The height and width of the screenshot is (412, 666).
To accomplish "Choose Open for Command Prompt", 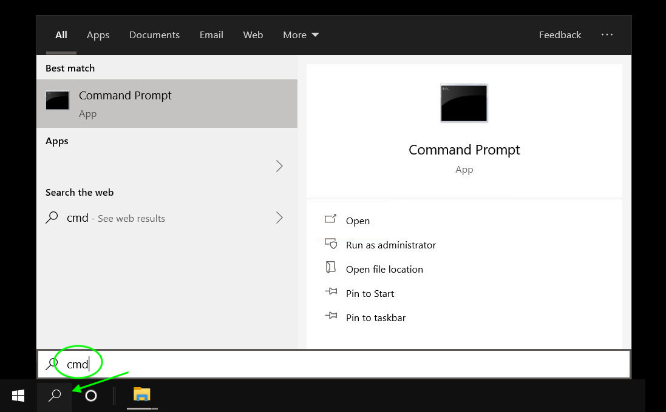I will point(358,221).
